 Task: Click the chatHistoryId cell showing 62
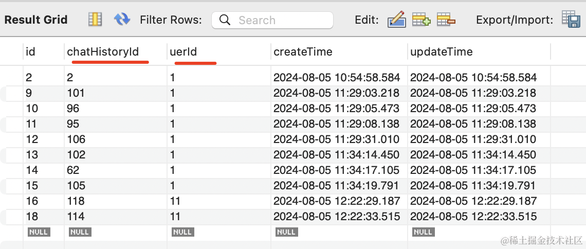click(x=72, y=170)
